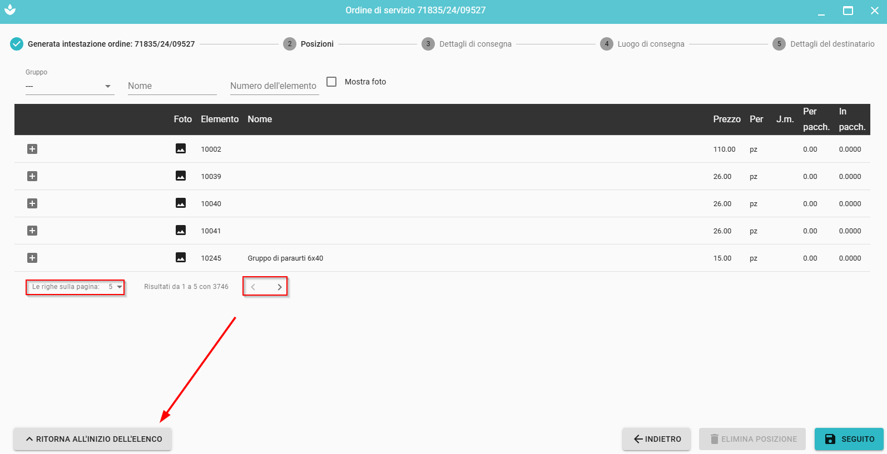Open the Gruppo dropdown
The width and height of the screenshot is (887, 454).
(70, 86)
